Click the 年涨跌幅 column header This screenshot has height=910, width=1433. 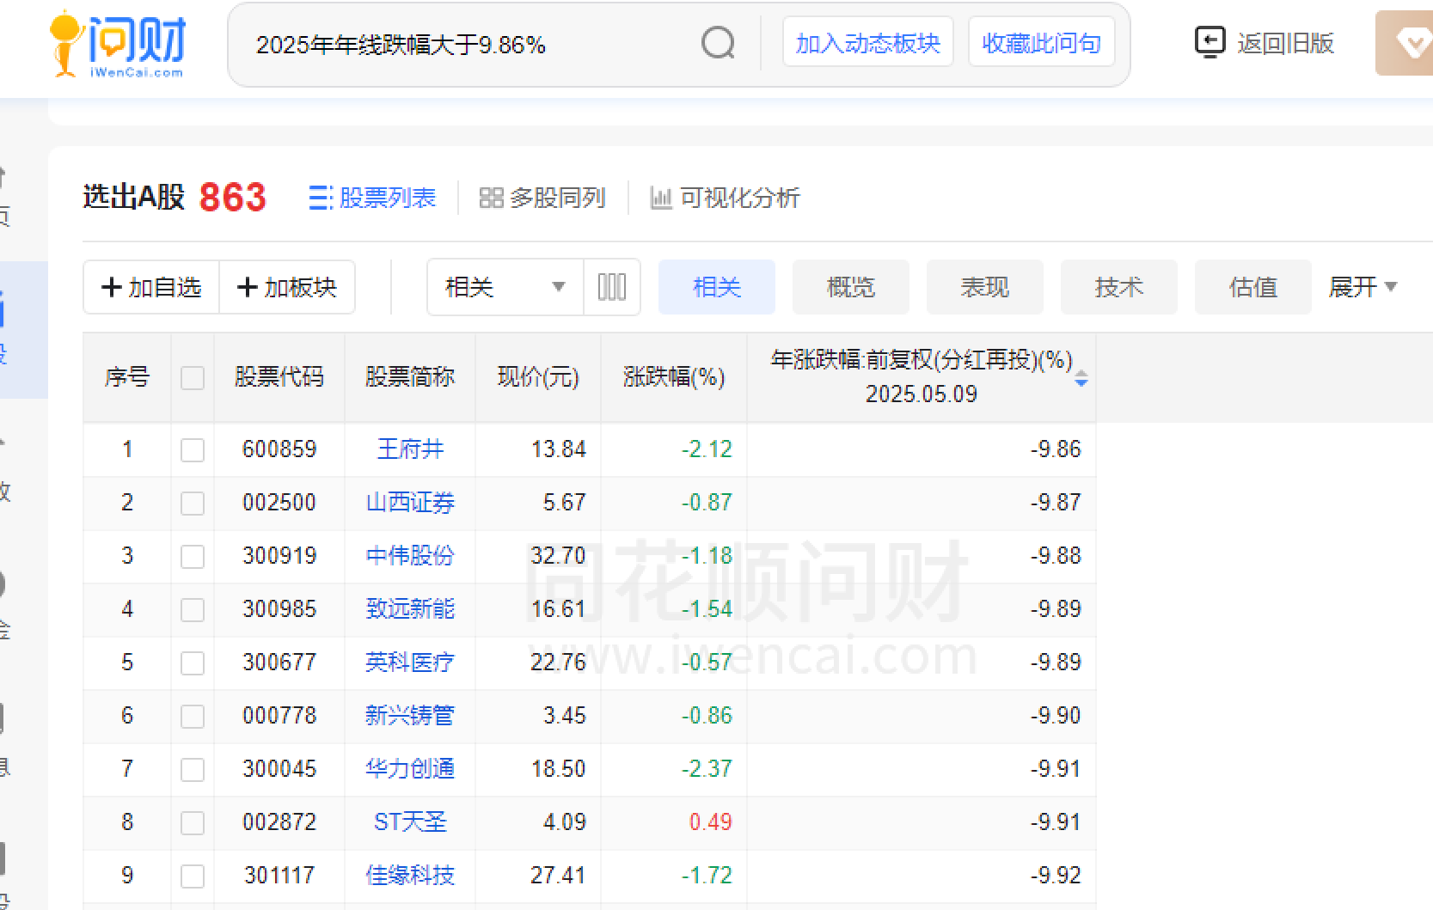922,376
